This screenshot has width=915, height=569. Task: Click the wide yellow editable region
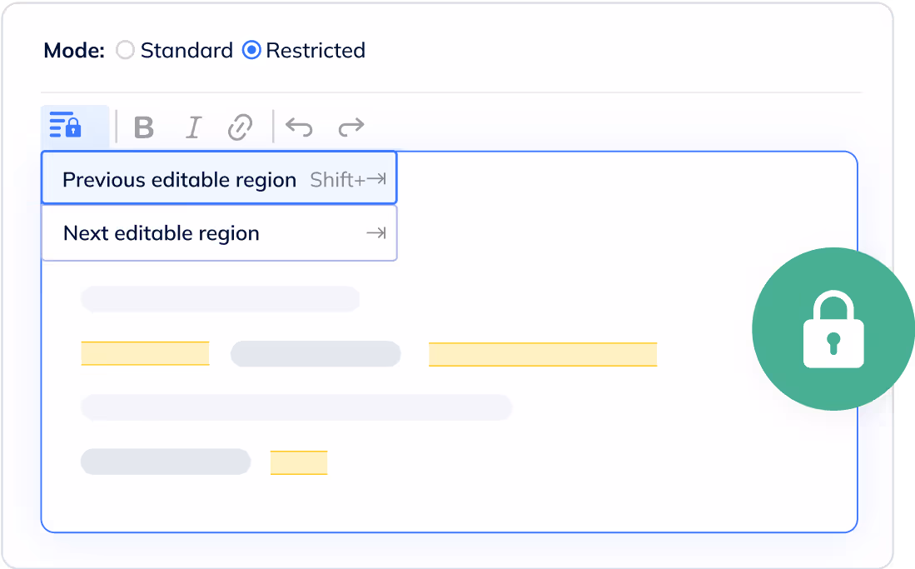pos(543,354)
